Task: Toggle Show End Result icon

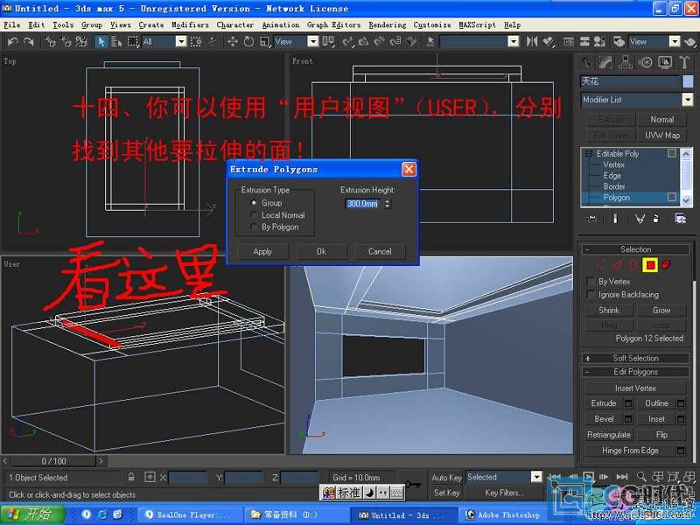Action: [615, 218]
